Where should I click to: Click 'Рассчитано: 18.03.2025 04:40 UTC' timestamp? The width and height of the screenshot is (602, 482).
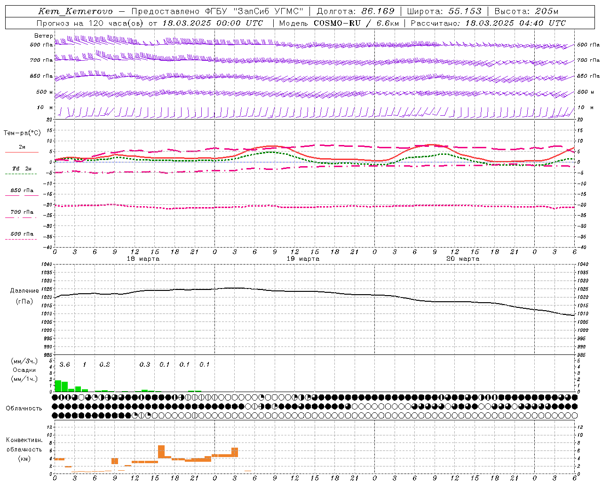coord(488,23)
